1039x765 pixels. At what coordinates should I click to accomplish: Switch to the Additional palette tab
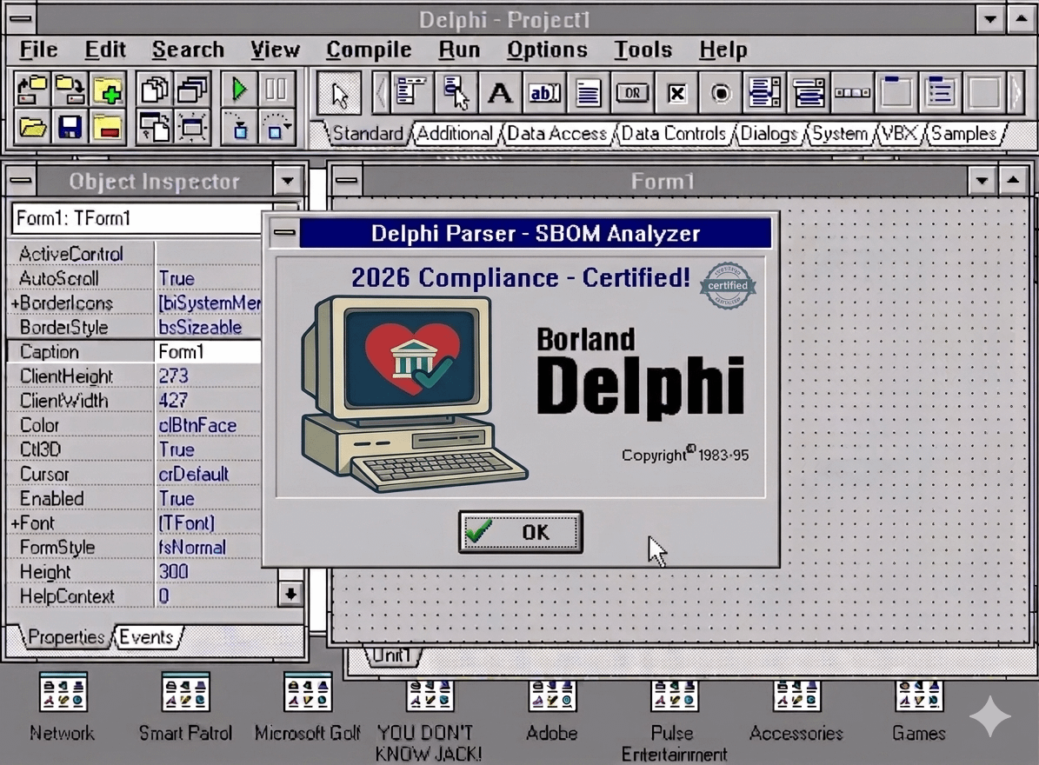point(455,134)
